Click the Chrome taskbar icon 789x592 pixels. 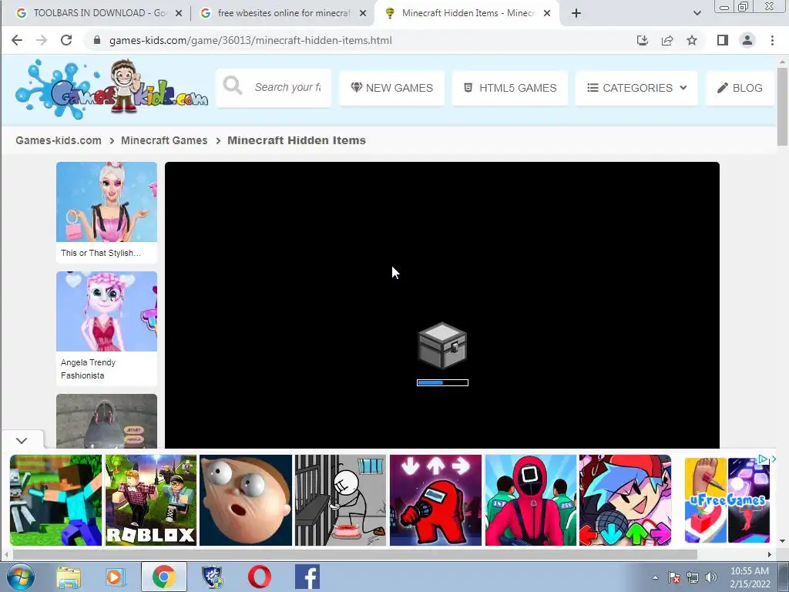163,577
